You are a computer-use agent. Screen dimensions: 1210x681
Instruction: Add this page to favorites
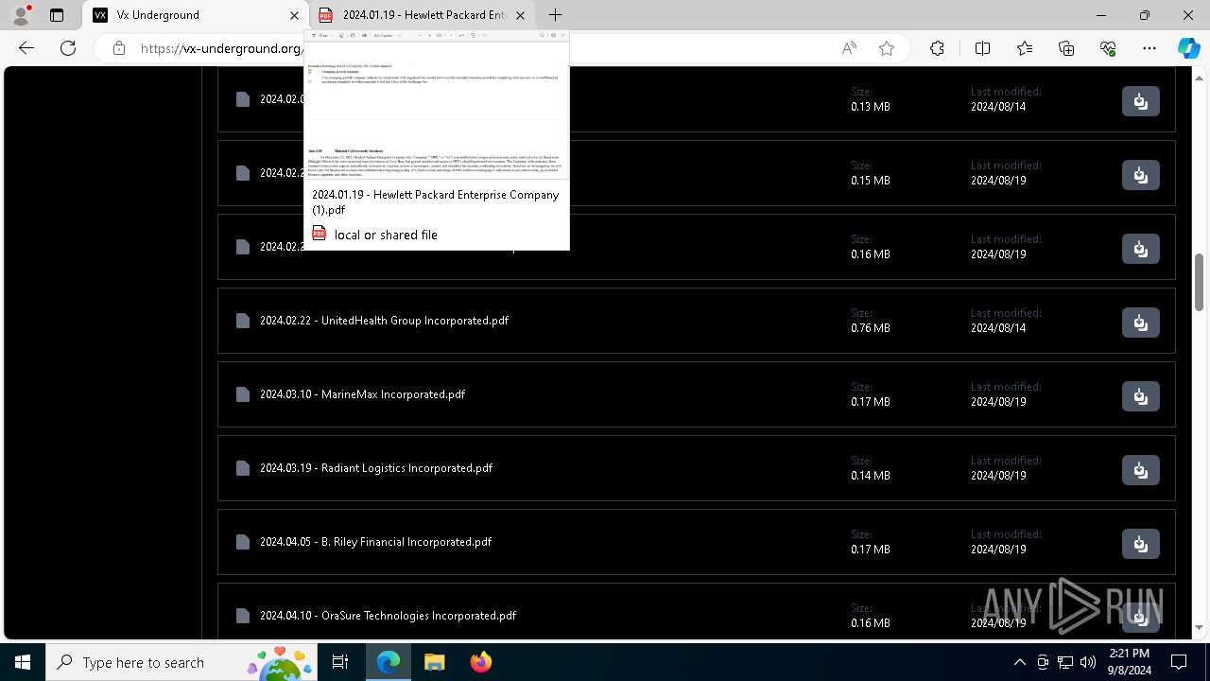pyautogui.click(x=887, y=48)
